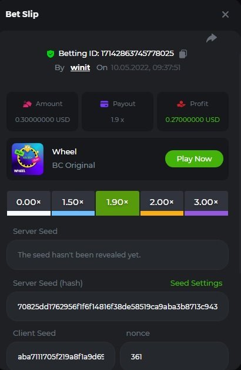Select the 0.00× multiplier tab
Viewport: 241px width, 370px height.
pos(29,203)
